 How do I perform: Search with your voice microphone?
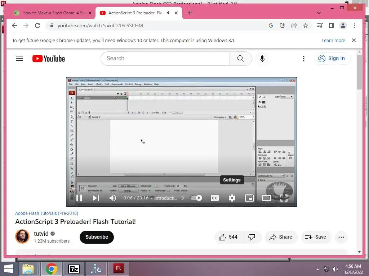click(x=262, y=59)
